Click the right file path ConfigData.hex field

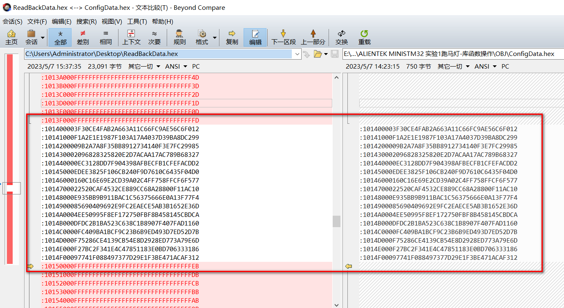[x=453, y=54]
